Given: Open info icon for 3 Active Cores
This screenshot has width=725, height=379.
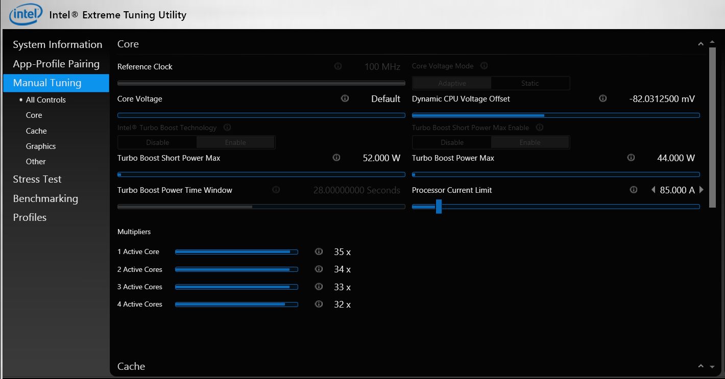Looking at the screenshot, I should 319,287.
